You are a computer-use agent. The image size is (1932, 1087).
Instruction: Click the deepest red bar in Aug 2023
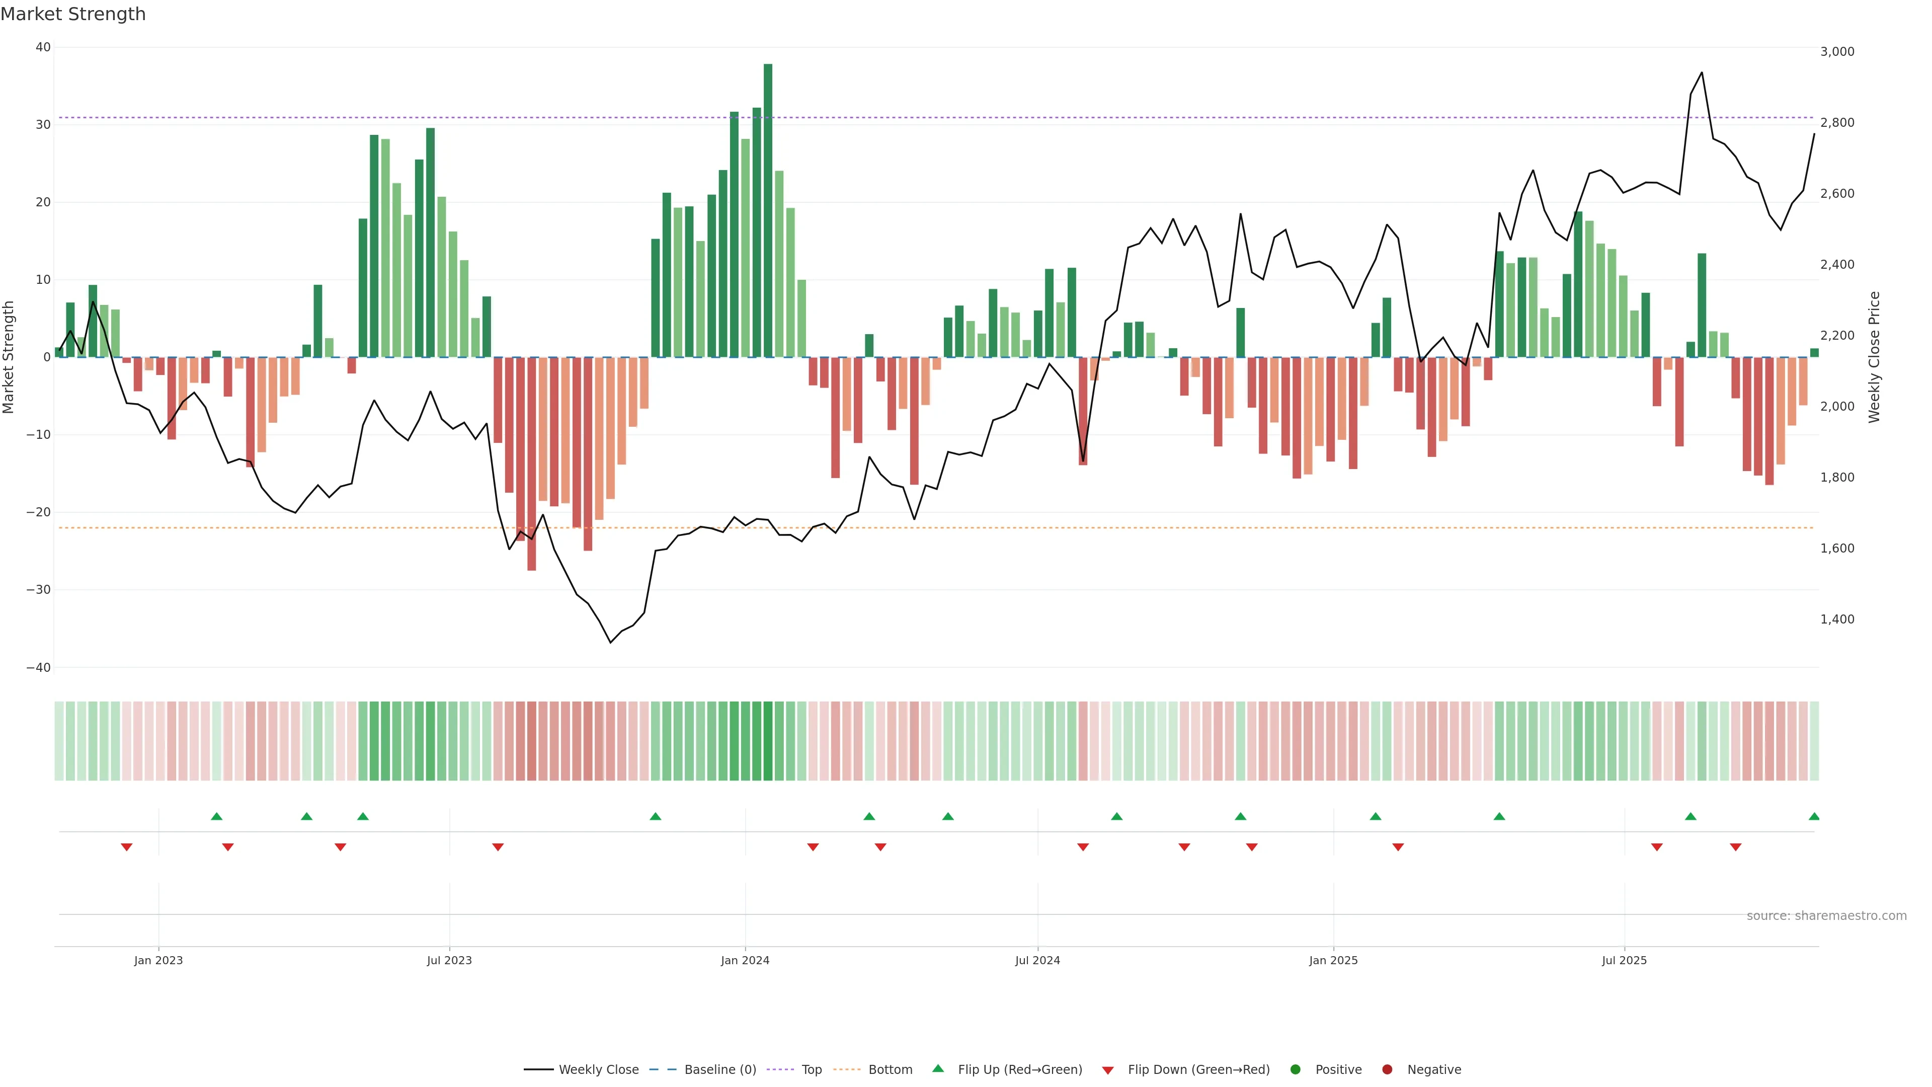tap(532, 463)
